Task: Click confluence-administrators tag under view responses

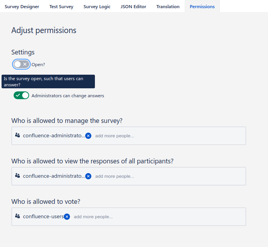Action: pyautogui.click(x=53, y=176)
